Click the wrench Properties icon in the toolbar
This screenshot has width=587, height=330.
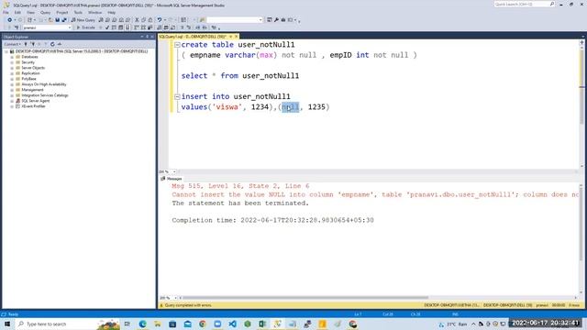click(x=276, y=20)
